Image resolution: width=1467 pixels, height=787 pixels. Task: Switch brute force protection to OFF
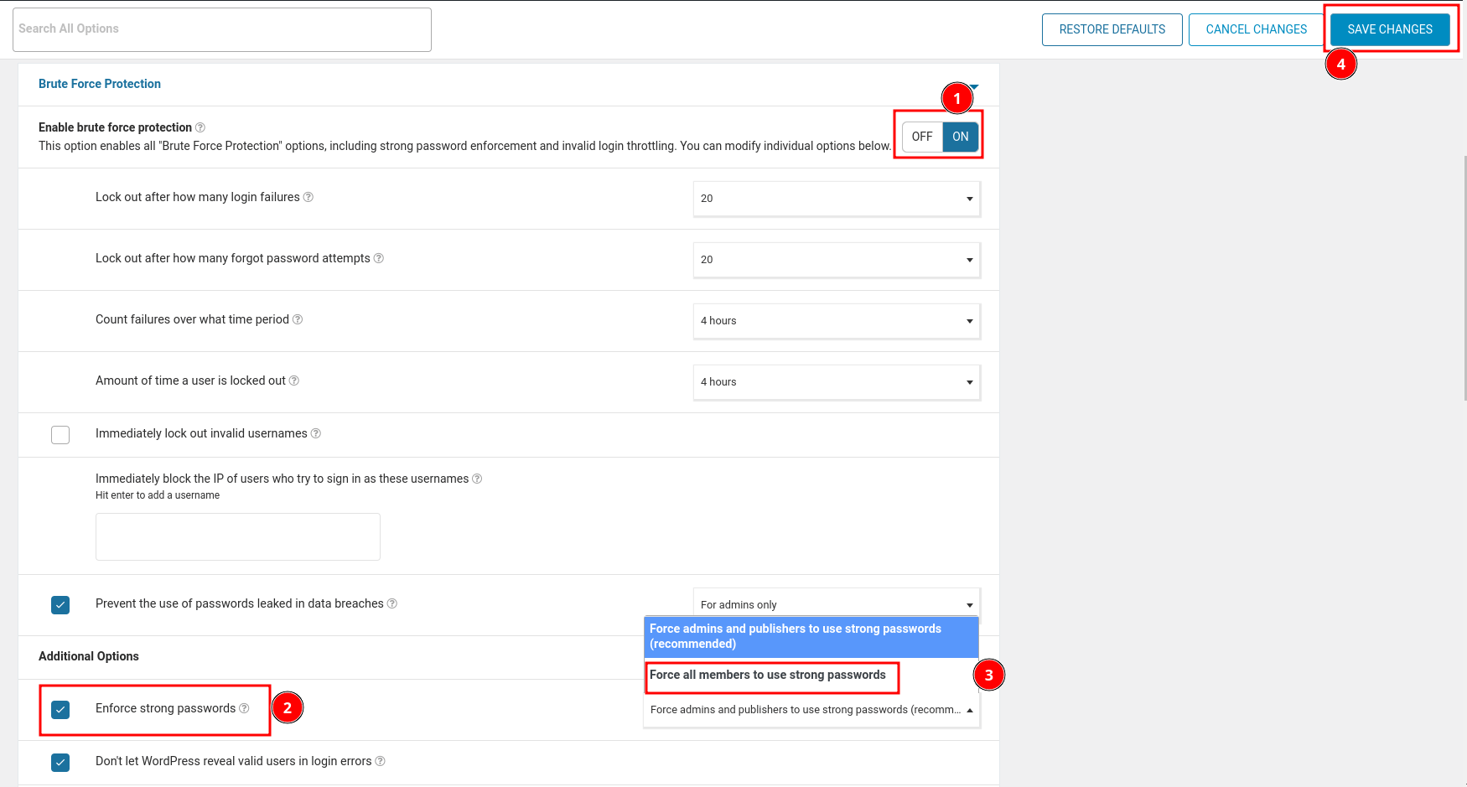(922, 137)
